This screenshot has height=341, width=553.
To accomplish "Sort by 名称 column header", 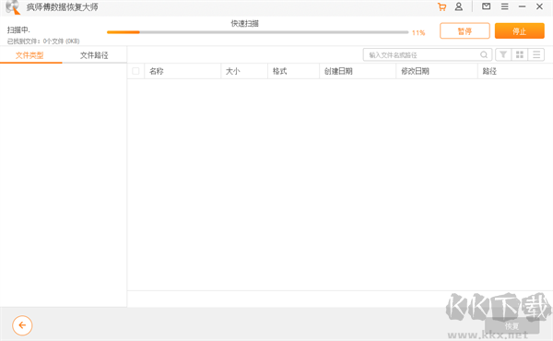I will tap(182, 71).
